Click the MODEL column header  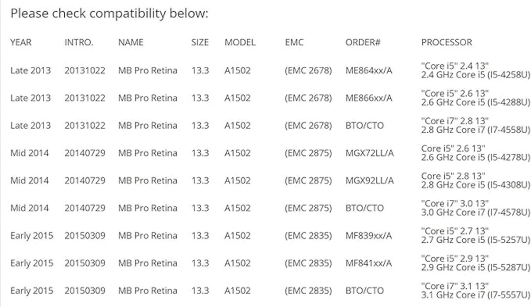click(x=240, y=42)
